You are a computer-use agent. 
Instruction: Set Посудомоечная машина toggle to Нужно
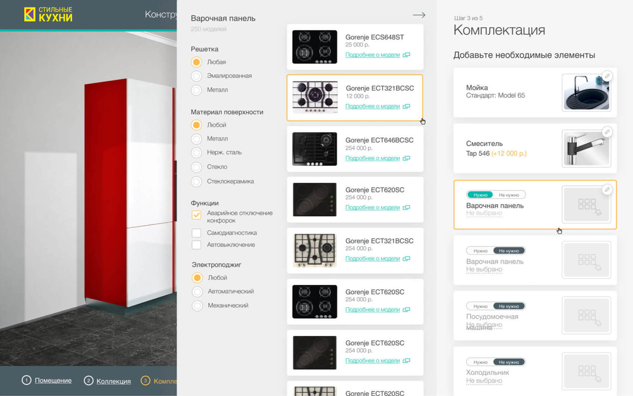[480, 307]
